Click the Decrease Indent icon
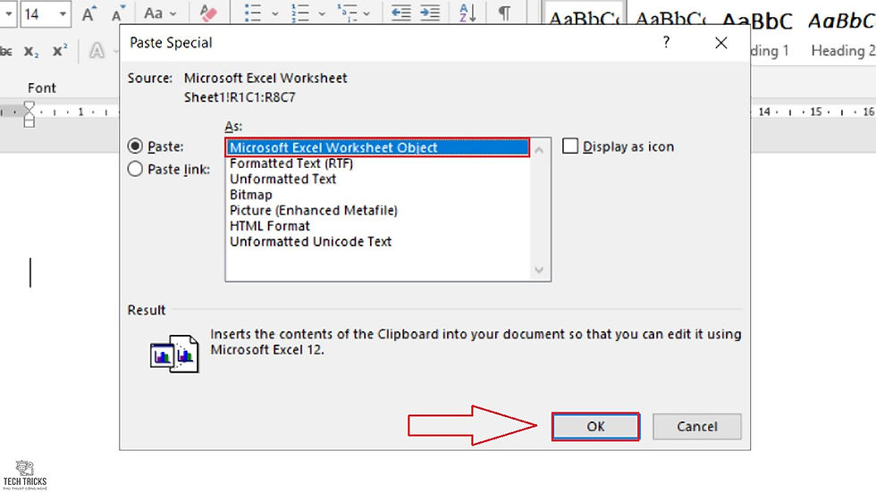The width and height of the screenshot is (876, 492). [400, 13]
